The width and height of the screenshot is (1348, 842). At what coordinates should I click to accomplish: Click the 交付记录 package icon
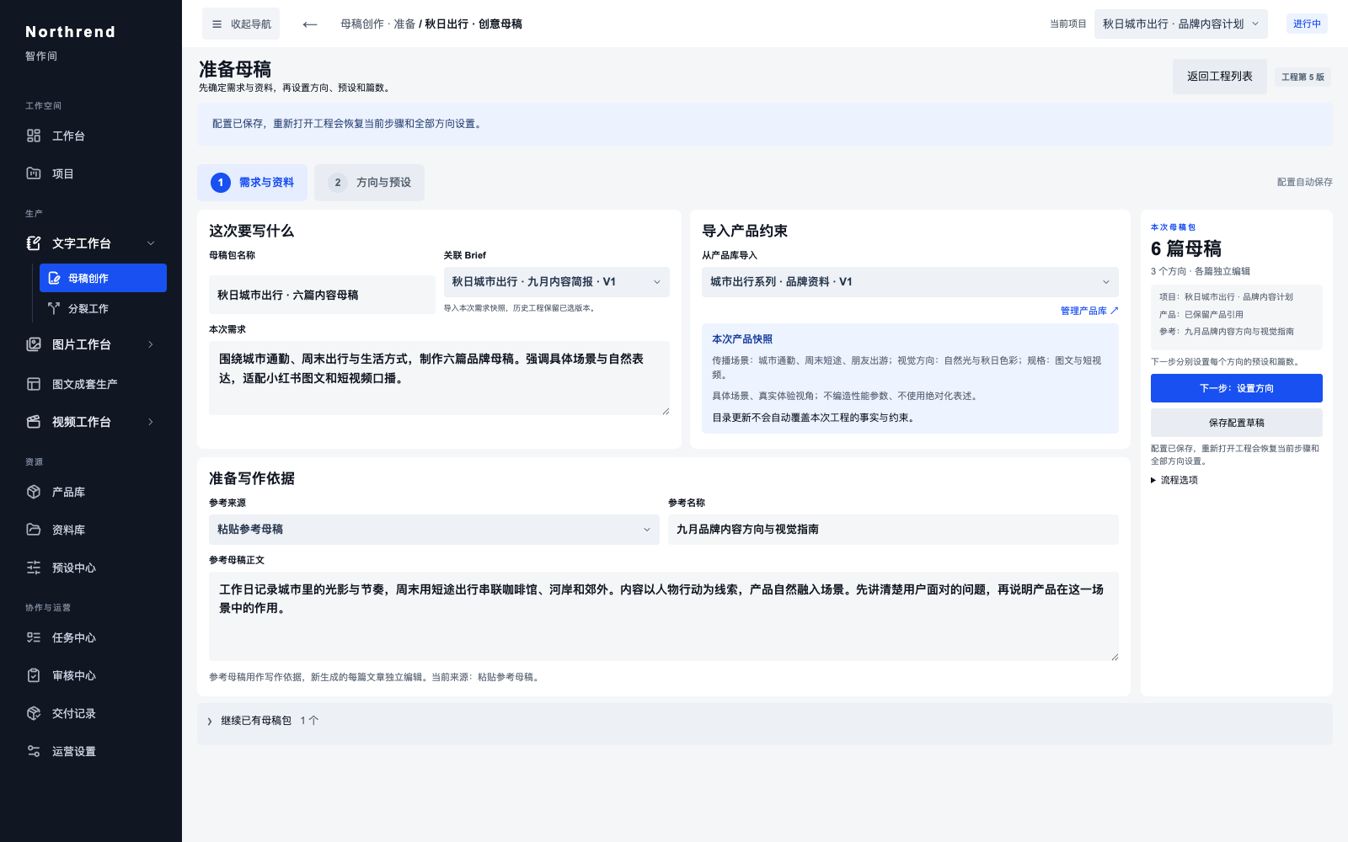click(x=34, y=713)
